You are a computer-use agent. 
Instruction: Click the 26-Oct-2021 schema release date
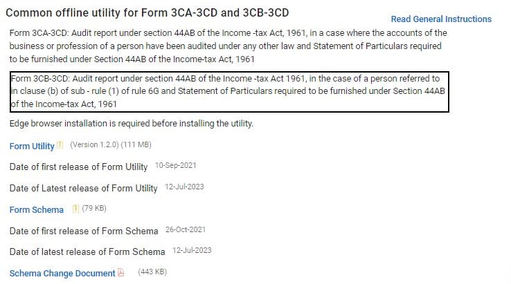click(185, 229)
